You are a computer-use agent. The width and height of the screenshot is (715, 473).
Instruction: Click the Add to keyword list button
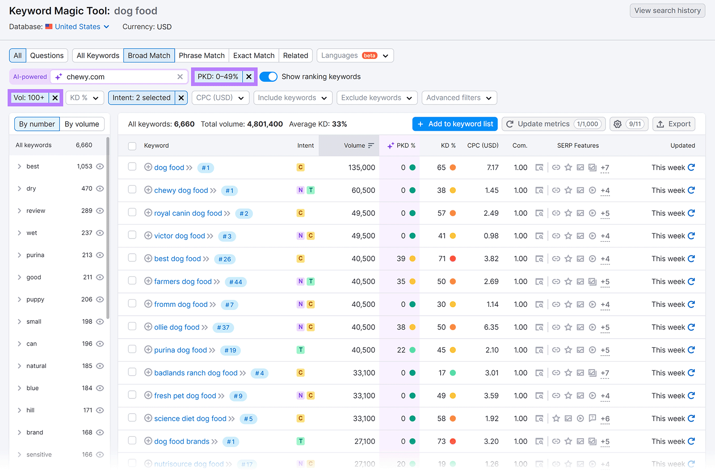pyautogui.click(x=454, y=124)
